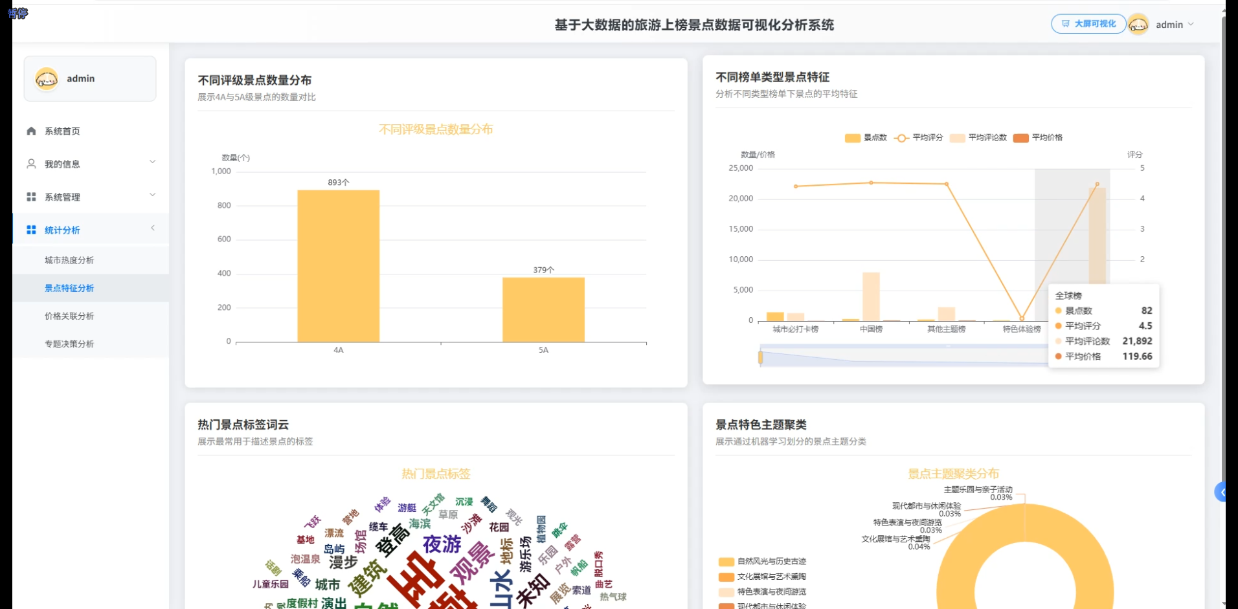
Task: Toggle the 特色表演与夜间游览 pie legend
Action: 763,592
